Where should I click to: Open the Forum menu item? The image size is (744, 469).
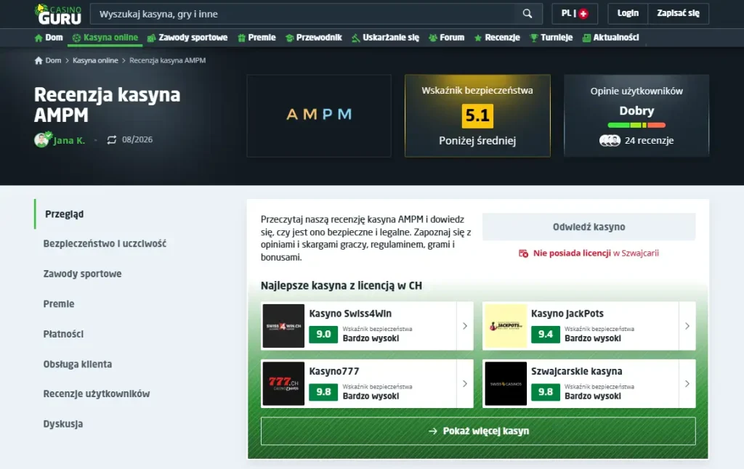coord(447,38)
